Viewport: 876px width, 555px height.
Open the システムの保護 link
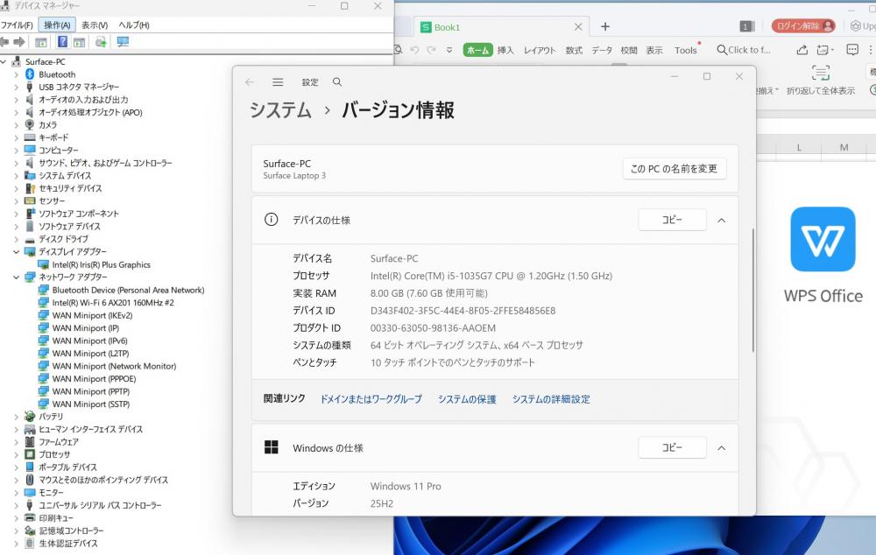coord(467,399)
